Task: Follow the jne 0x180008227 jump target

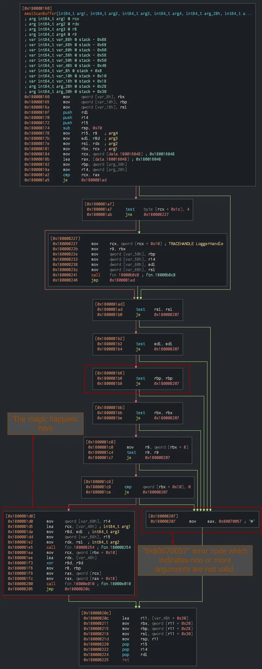Action: [x=156, y=215]
